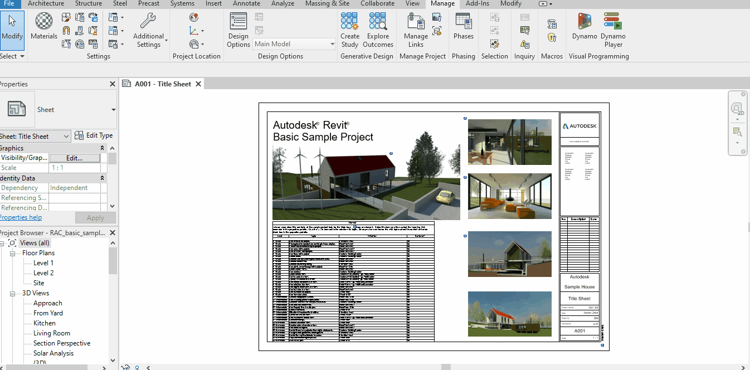Open the Sheet: Title Sheet dropdown
Viewport: 750px width, 370px height.
66,137
